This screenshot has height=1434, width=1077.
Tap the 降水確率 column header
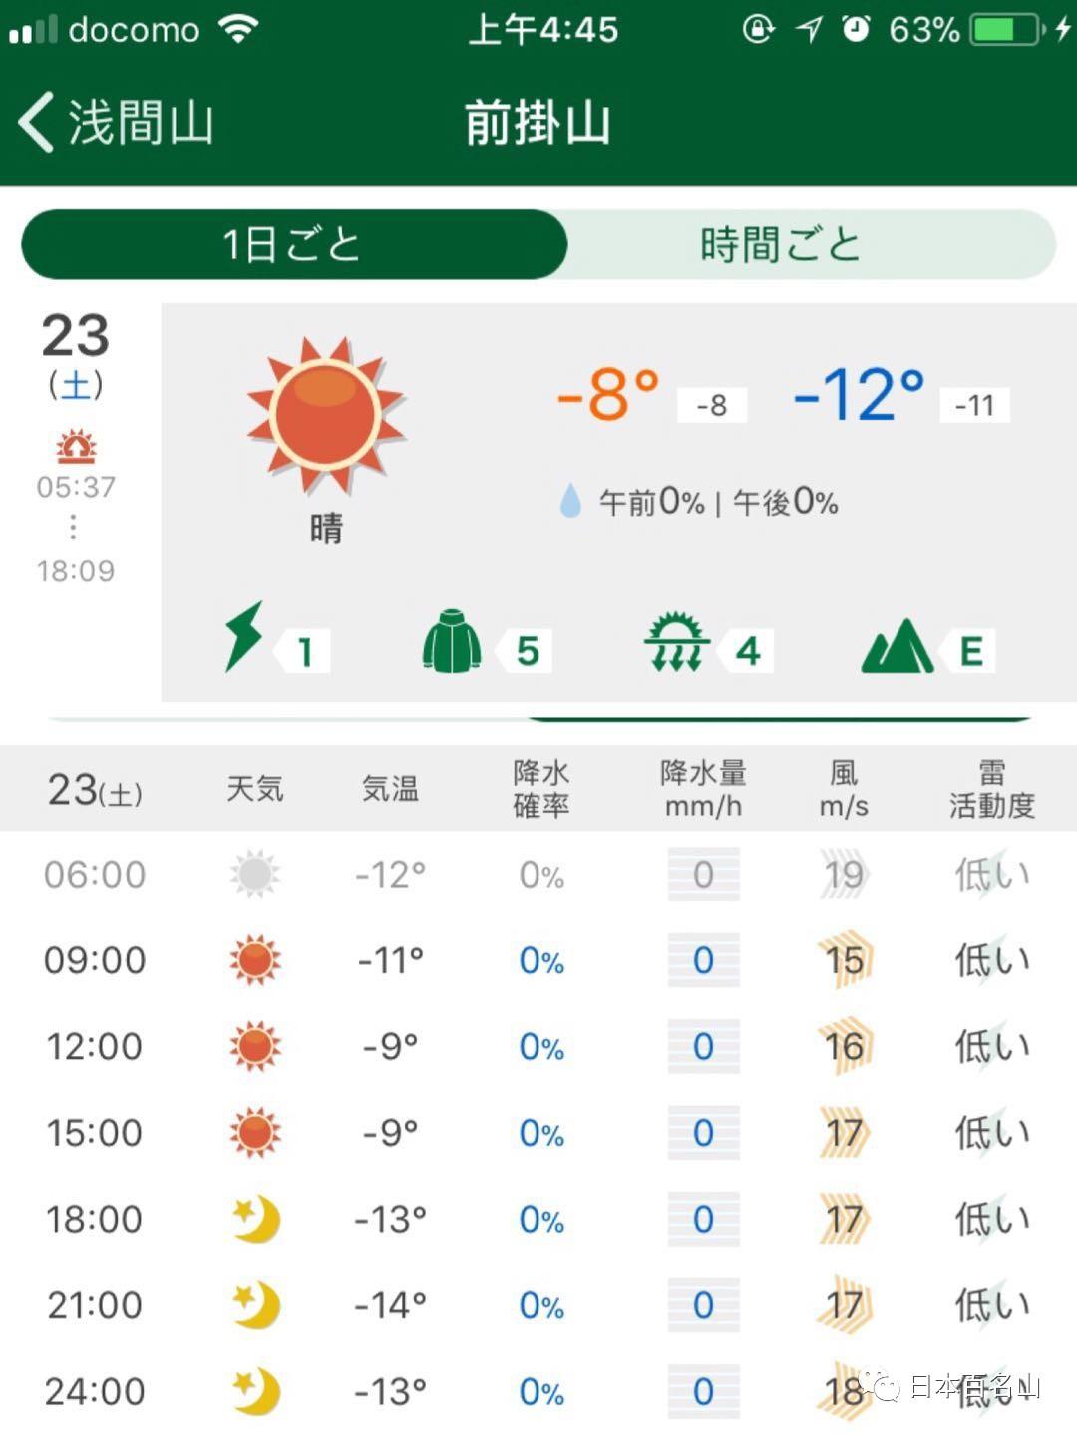(540, 788)
